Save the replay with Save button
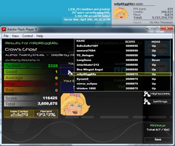 tap(158, 140)
